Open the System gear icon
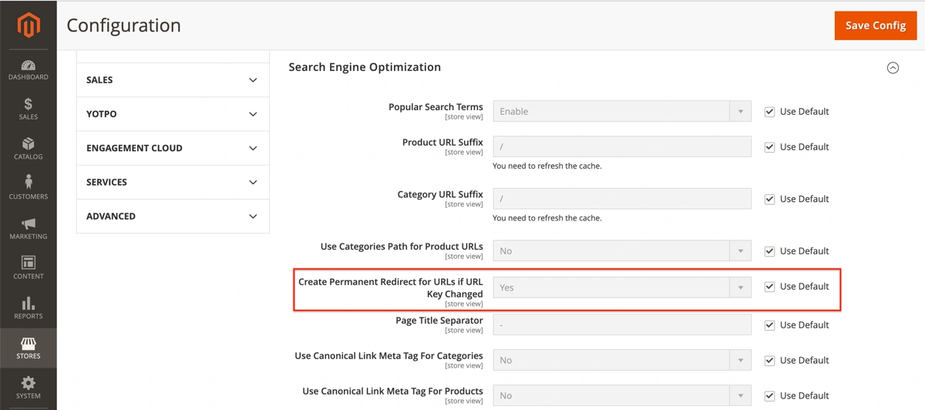This screenshot has width=925, height=410. [29, 383]
